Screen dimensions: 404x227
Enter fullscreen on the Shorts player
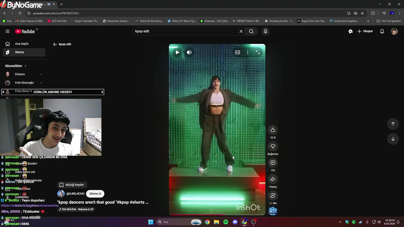tap(258, 52)
